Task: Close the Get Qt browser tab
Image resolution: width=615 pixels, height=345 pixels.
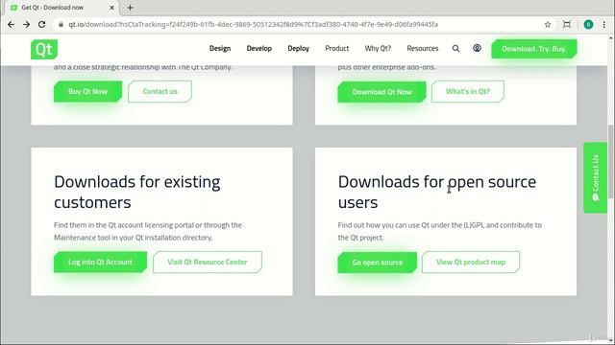Action: [x=111, y=8]
